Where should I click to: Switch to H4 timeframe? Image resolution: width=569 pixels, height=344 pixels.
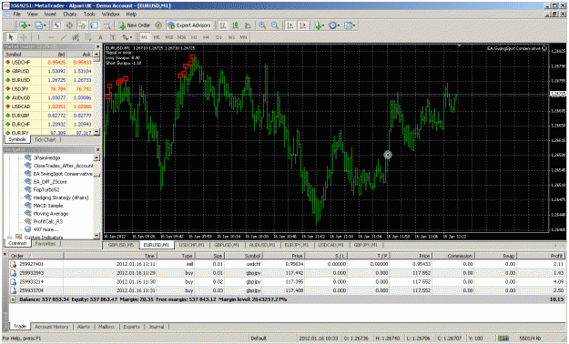click(206, 37)
